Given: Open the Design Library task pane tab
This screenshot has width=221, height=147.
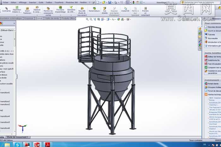Looking at the screenshot, I should click(x=200, y=33).
